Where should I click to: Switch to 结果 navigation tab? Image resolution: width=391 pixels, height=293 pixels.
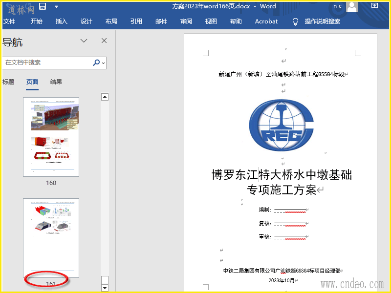click(x=56, y=82)
